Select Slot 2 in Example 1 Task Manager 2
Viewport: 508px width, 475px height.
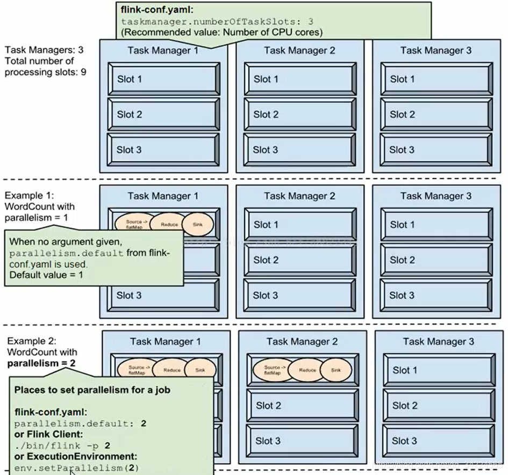pyautogui.click(x=300, y=260)
